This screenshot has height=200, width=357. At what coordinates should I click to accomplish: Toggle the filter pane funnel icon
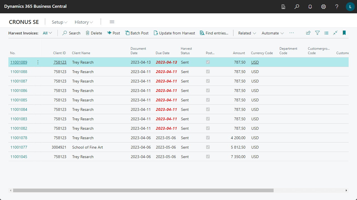[317, 33]
